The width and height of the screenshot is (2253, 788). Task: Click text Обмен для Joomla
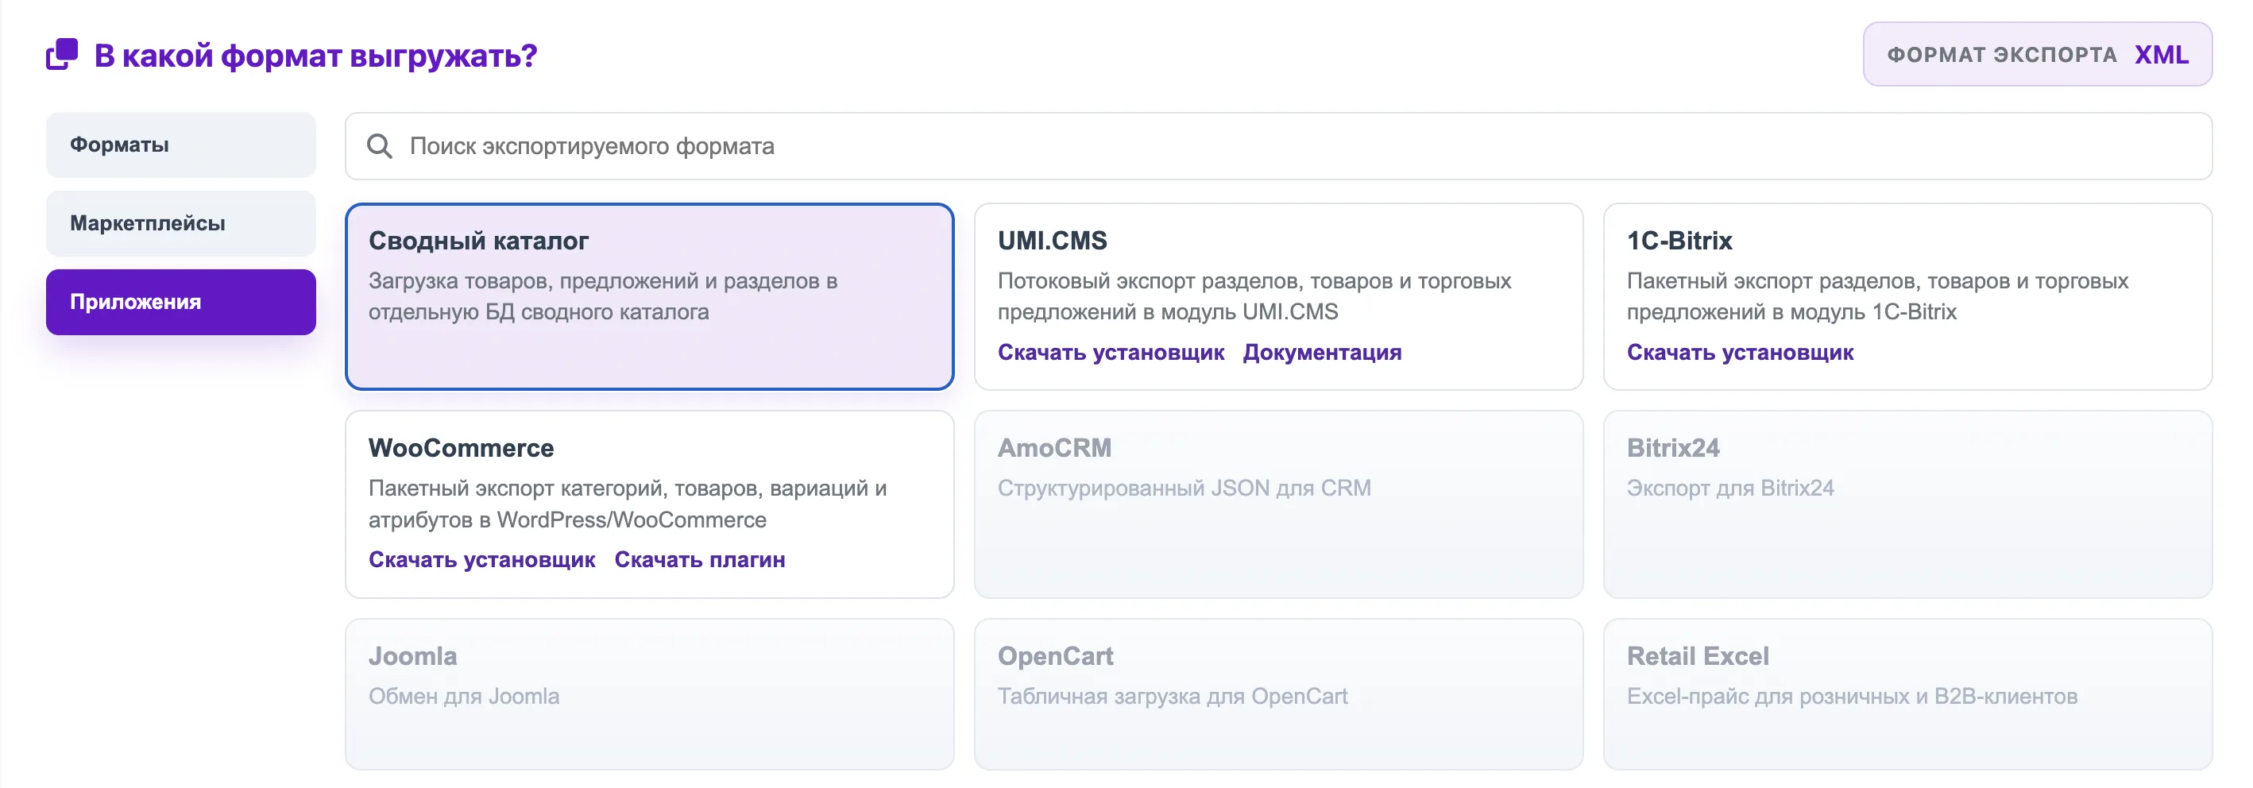463,696
